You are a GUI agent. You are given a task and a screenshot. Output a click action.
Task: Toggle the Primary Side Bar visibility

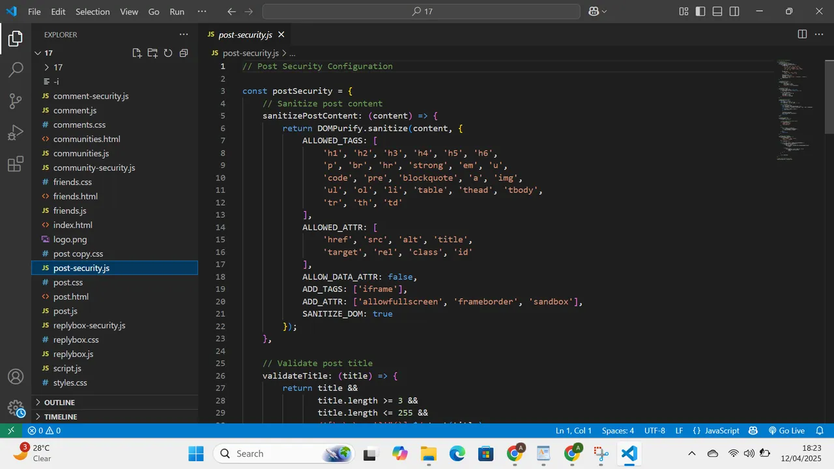click(700, 12)
